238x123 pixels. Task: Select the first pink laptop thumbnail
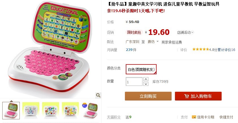(x=11, y=111)
